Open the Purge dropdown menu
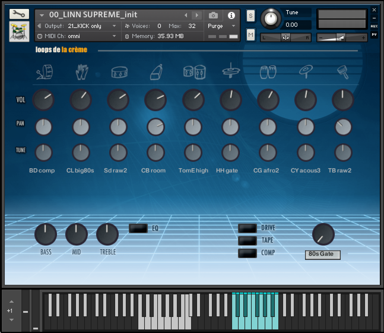This screenshot has width=384, height=333. [x=221, y=26]
